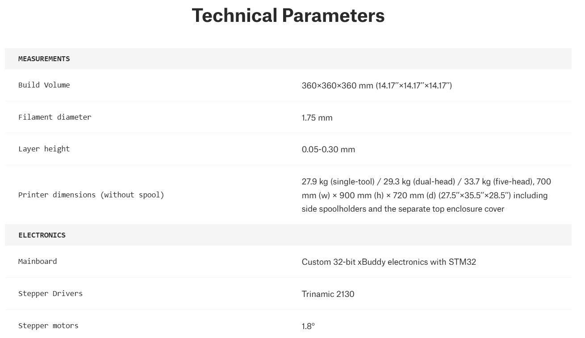Click the Technical Parameters page heading
585x338 pixels.
[288, 16]
